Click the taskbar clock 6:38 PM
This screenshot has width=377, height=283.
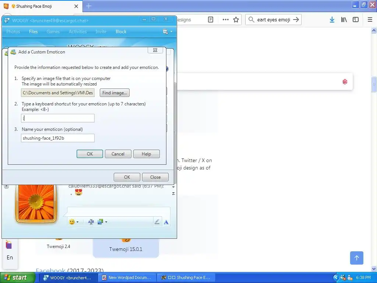363,278
